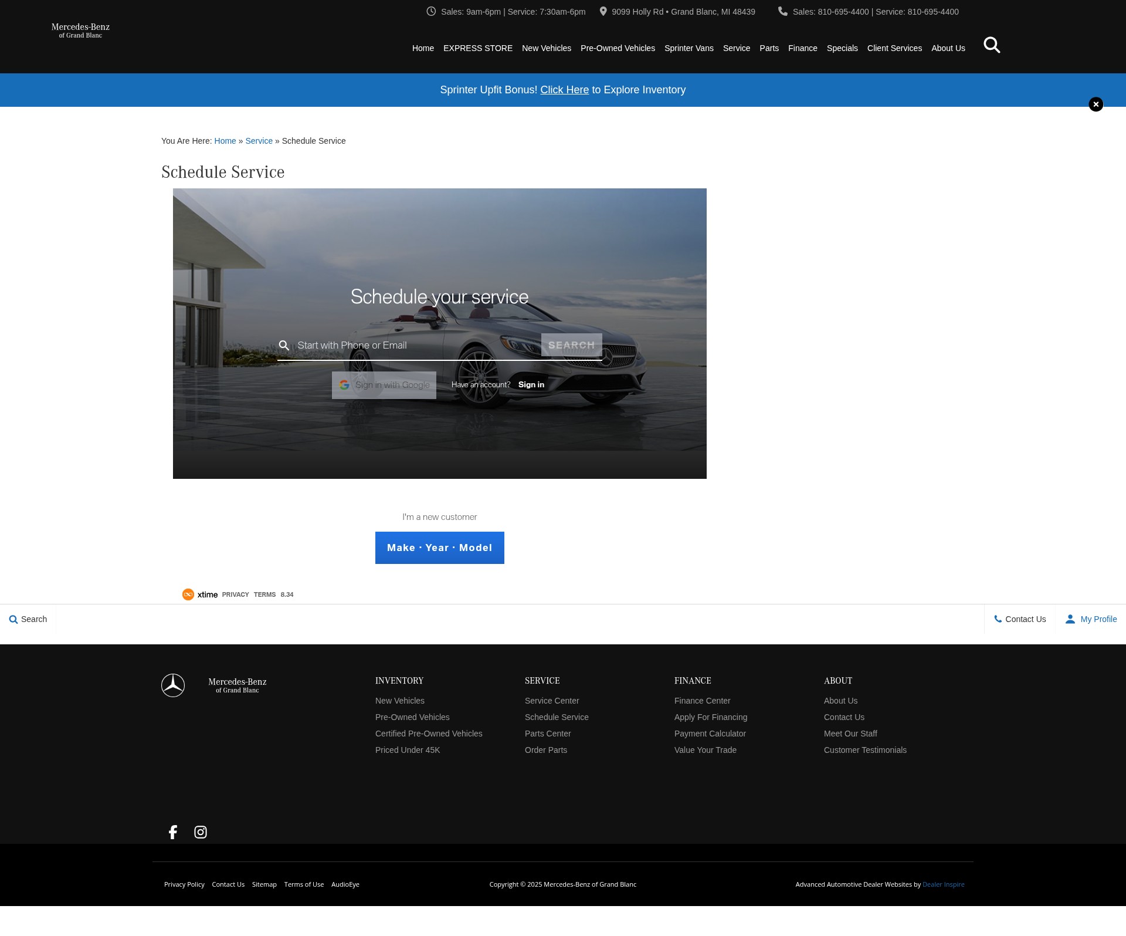Click the magnifier icon in service search field

click(284, 345)
